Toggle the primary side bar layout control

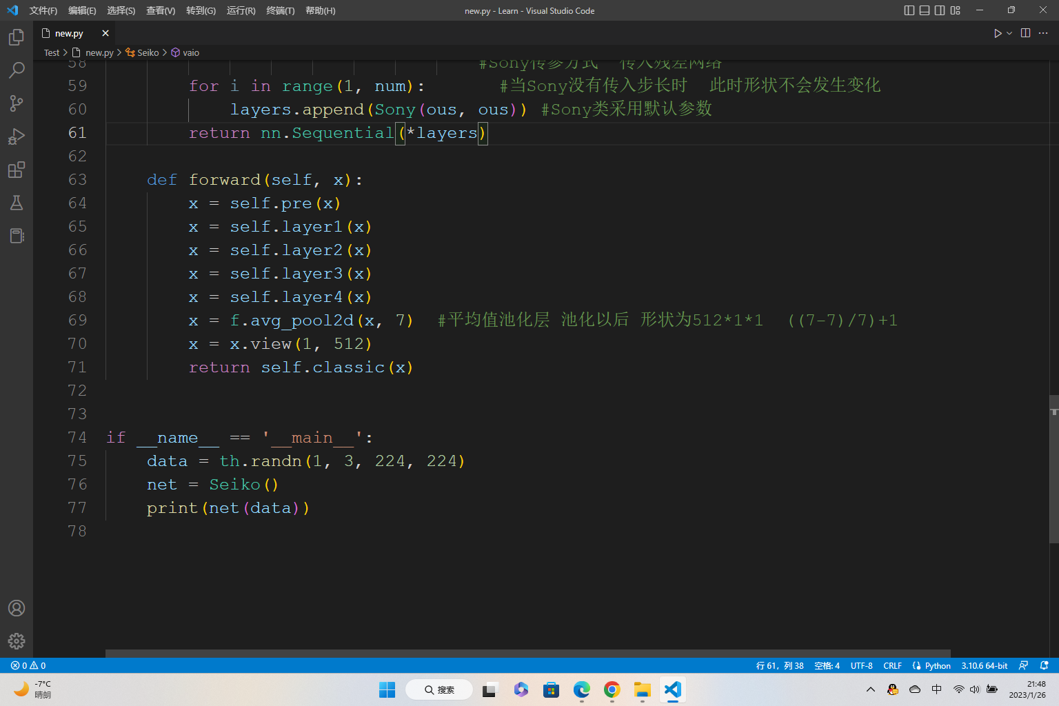(x=909, y=10)
